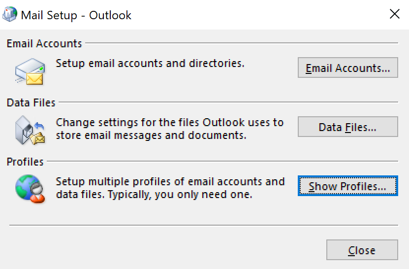The width and height of the screenshot is (409, 269).
Task: Click the 'Data Files' section heading
Action: [31, 102]
